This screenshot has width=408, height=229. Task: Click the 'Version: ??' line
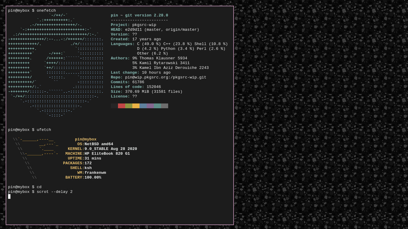[124, 34]
